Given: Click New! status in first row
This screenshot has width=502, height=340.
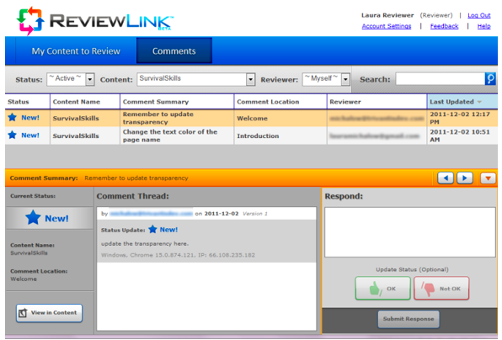Looking at the screenshot, I should tap(30, 118).
